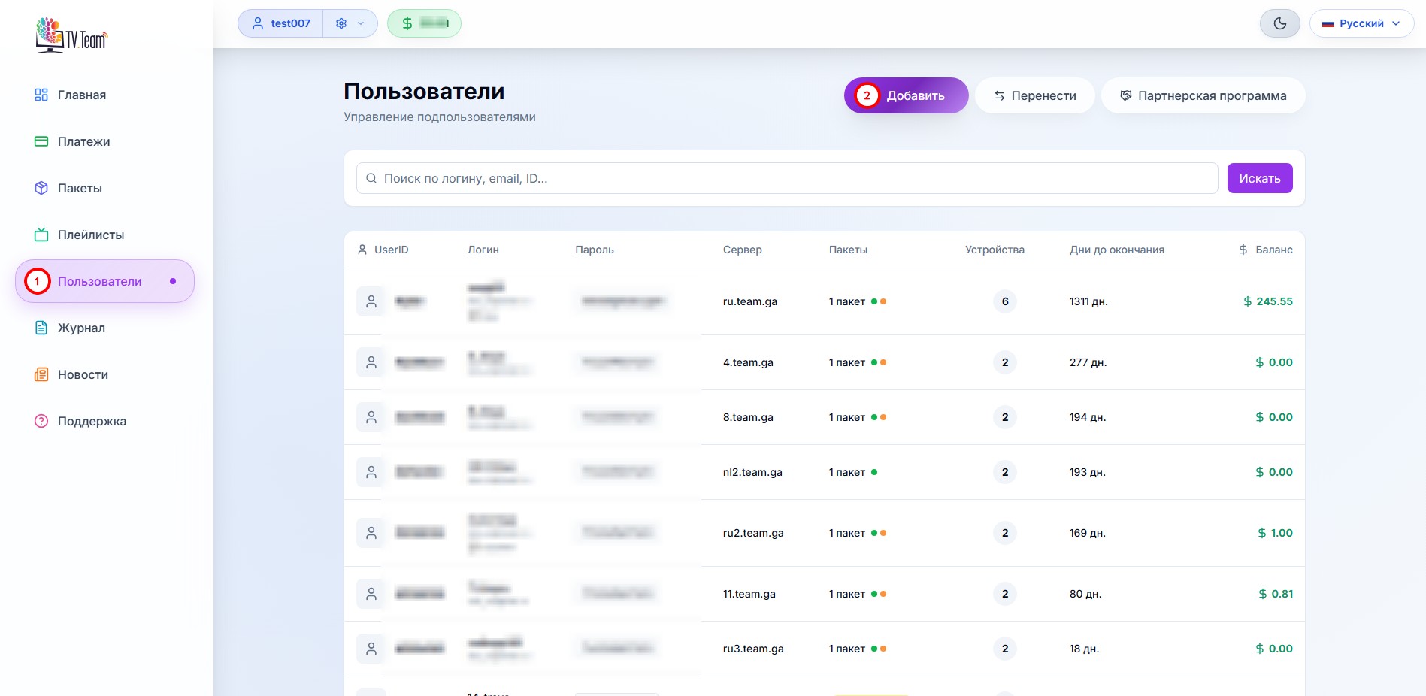Click the Перенести transfer button
The width and height of the screenshot is (1426, 696).
point(1034,95)
